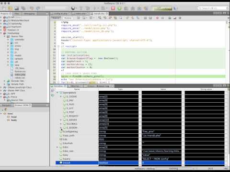Screen dimensions: 230x172
Task: Switch to the Navigator tab
Action: pyautogui.click(x=7, y=105)
